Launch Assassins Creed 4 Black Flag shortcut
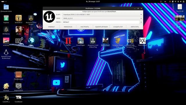Viewport: 186px width, 105px height. [93, 41]
